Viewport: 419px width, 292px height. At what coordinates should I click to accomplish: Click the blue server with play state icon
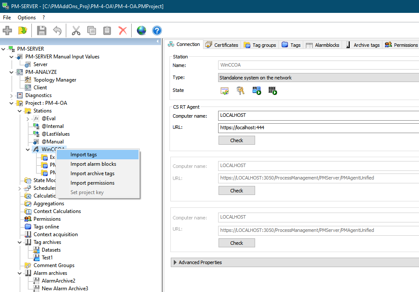[x=256, y=91]
